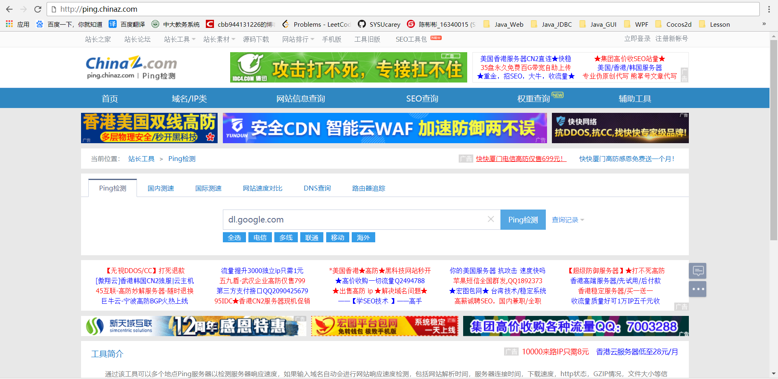The image size is (778, 379).
Task: Switch to the DNS查询 tab
Action: pos(317,188)
